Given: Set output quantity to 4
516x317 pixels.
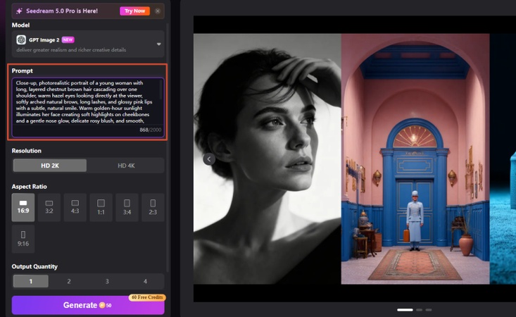Looking at the screenshot, I should [x=145, y=281].
